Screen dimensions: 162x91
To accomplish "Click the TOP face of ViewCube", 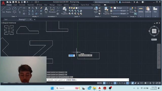I will pos(154,31).
